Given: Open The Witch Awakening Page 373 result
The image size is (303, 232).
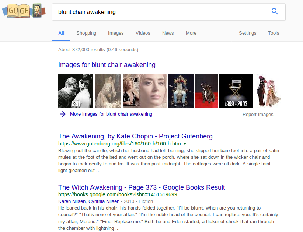Looking at the screenshot, I should [x=142, y=187].
